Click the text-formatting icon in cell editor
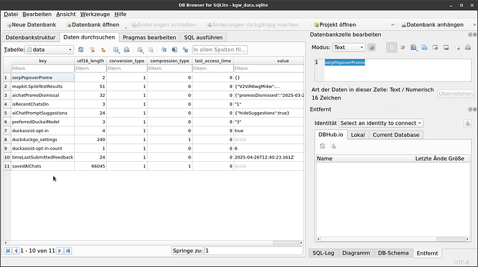The height and width of the screenshot is (267, 478). [x=391, y=48]
